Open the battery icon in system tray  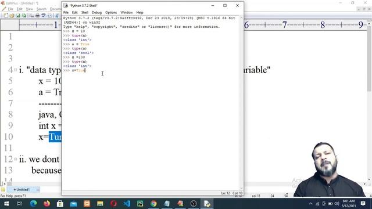pyautogui.click(x=330, y=204)
